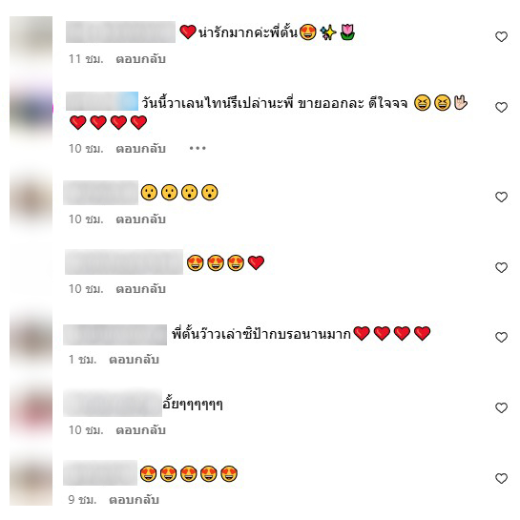Open the blurred username of the five heart-eyes comment
This screenshot has height=520, width=520.
coord(100,473)
